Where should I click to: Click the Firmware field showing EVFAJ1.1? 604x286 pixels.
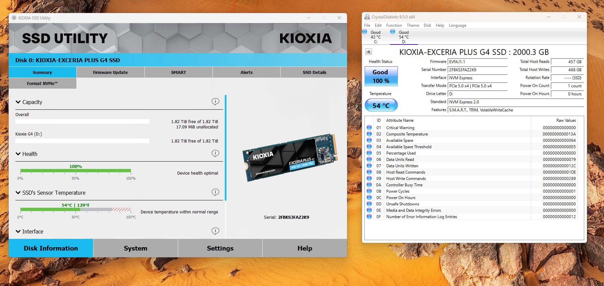pyautogui.click(x=478, y=62)
